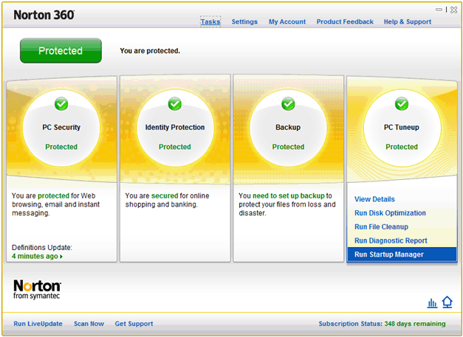Click the green Protected status button
The image size is (463, 337).
[61, 51]
